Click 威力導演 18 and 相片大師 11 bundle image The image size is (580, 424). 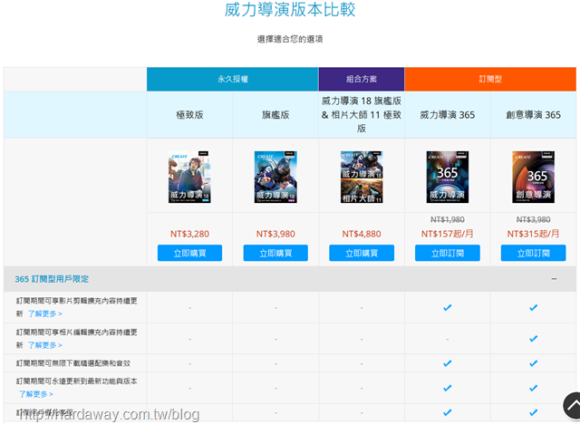click(x=362, y=177)
